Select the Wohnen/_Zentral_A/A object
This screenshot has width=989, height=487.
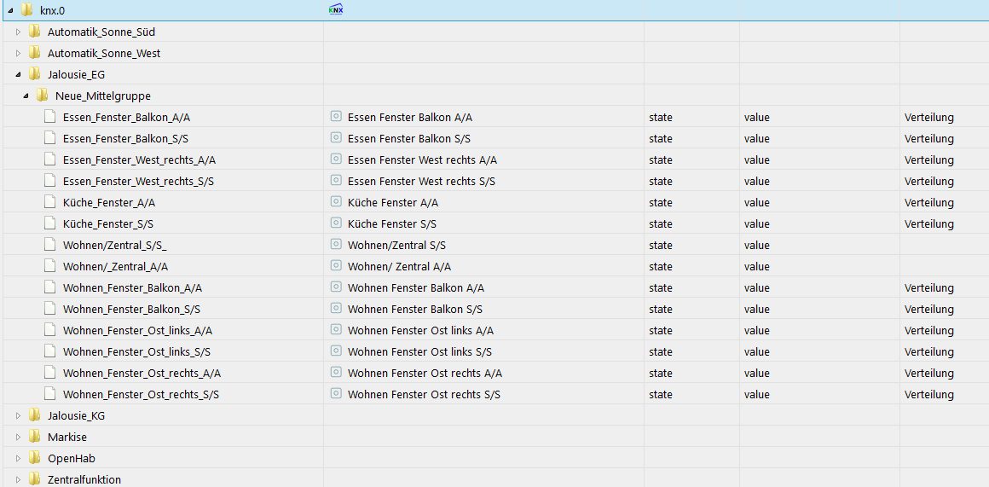pos(115,267)
